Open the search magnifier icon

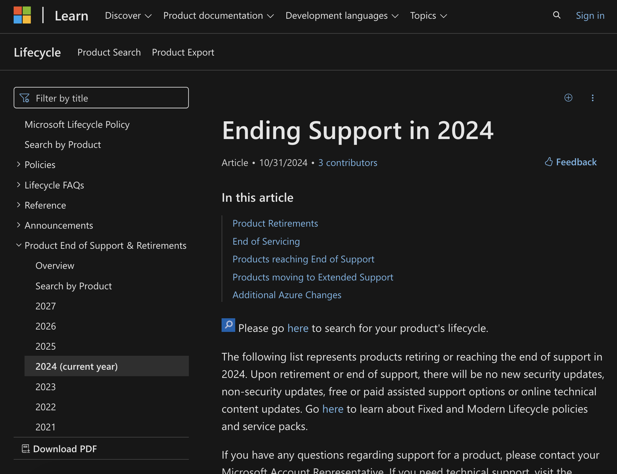tap(557, 15)
